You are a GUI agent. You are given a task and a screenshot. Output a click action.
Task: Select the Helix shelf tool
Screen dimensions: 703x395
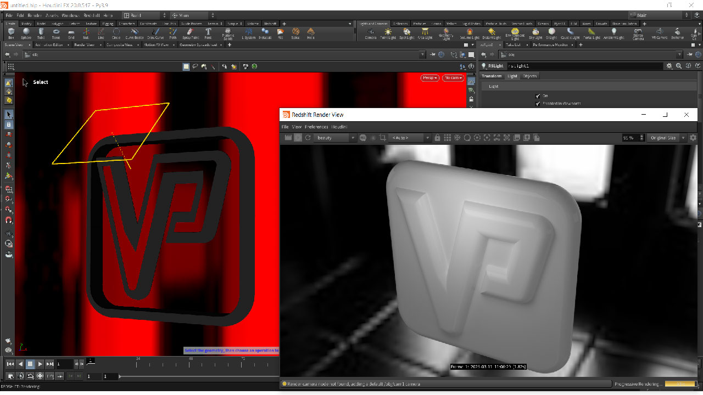tap(311, 34)
